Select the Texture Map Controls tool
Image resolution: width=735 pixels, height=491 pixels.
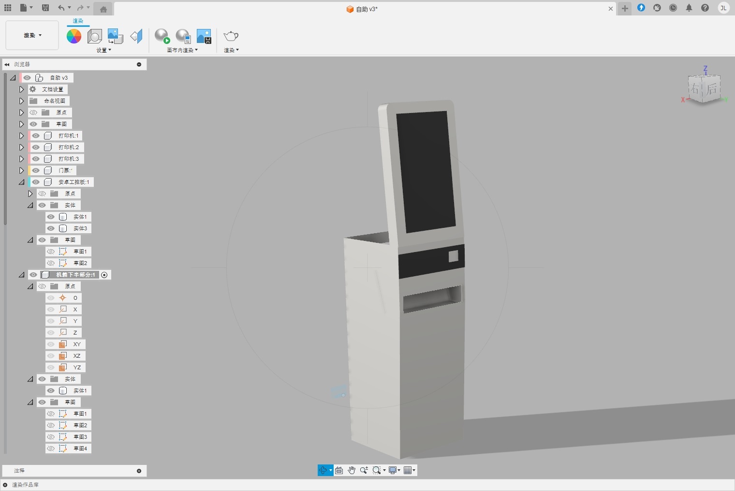[x=136, y=36]
